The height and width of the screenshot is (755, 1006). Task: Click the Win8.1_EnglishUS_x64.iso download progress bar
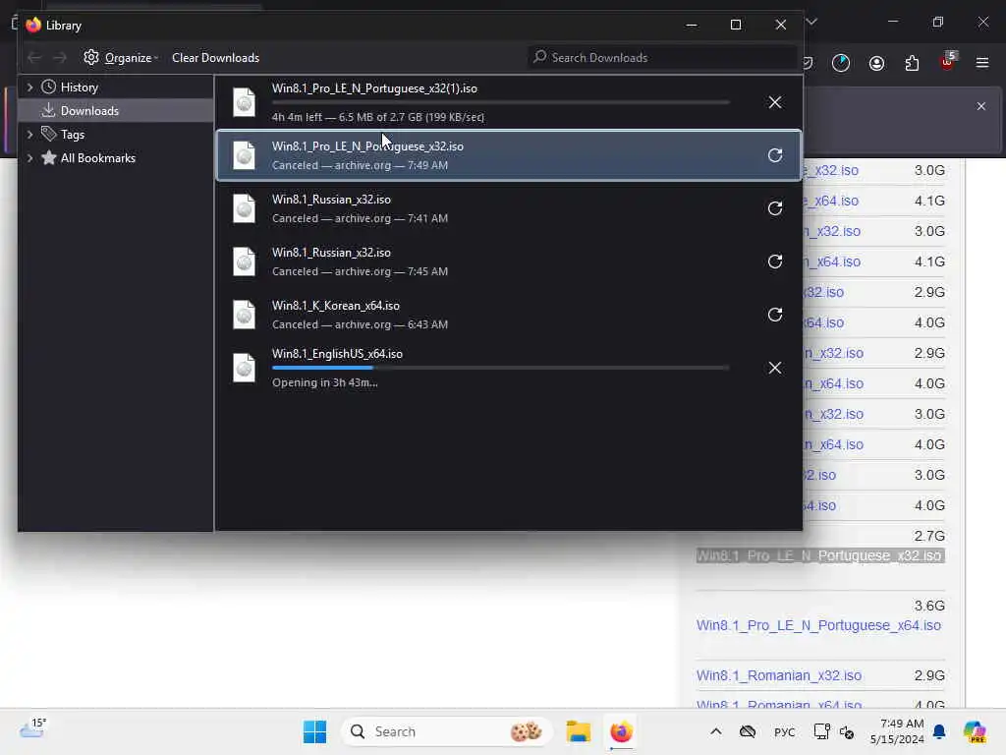point(500,368)
